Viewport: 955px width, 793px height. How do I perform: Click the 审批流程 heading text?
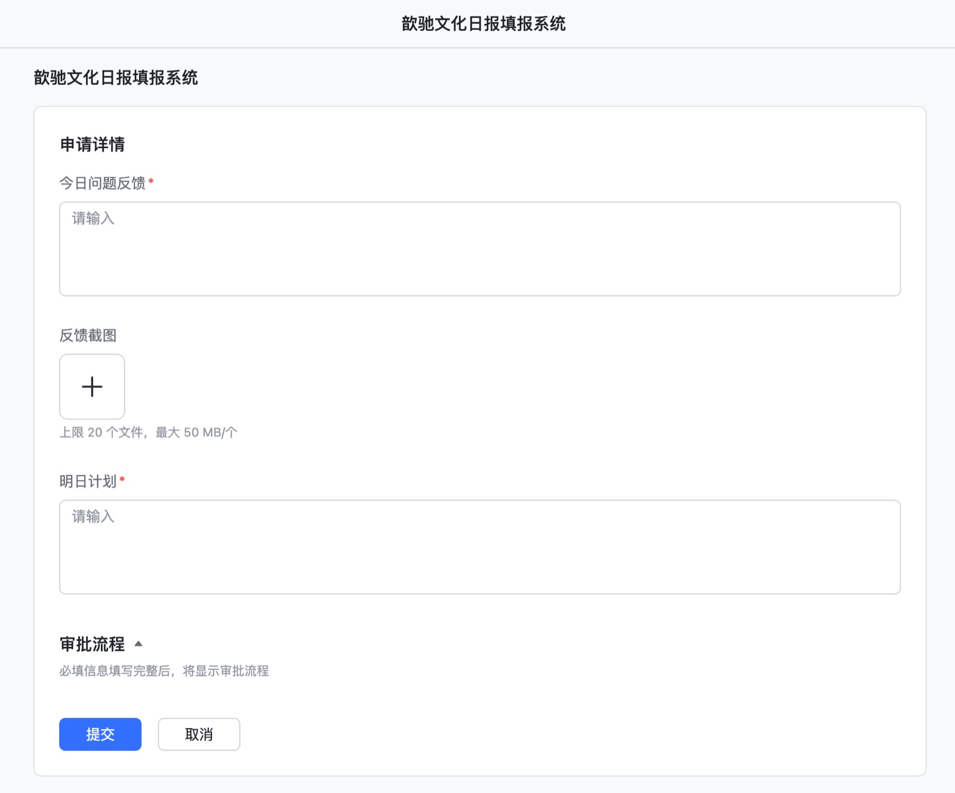coord(93,644)
